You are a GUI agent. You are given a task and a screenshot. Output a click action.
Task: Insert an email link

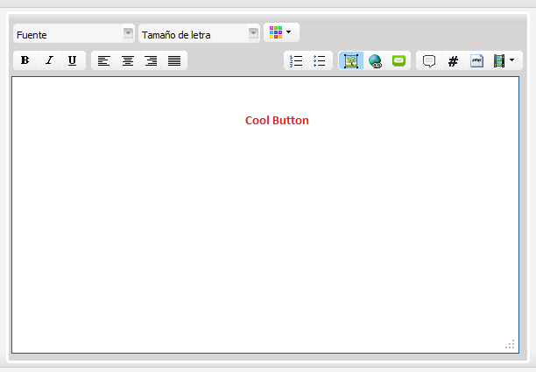pos(399,61)
